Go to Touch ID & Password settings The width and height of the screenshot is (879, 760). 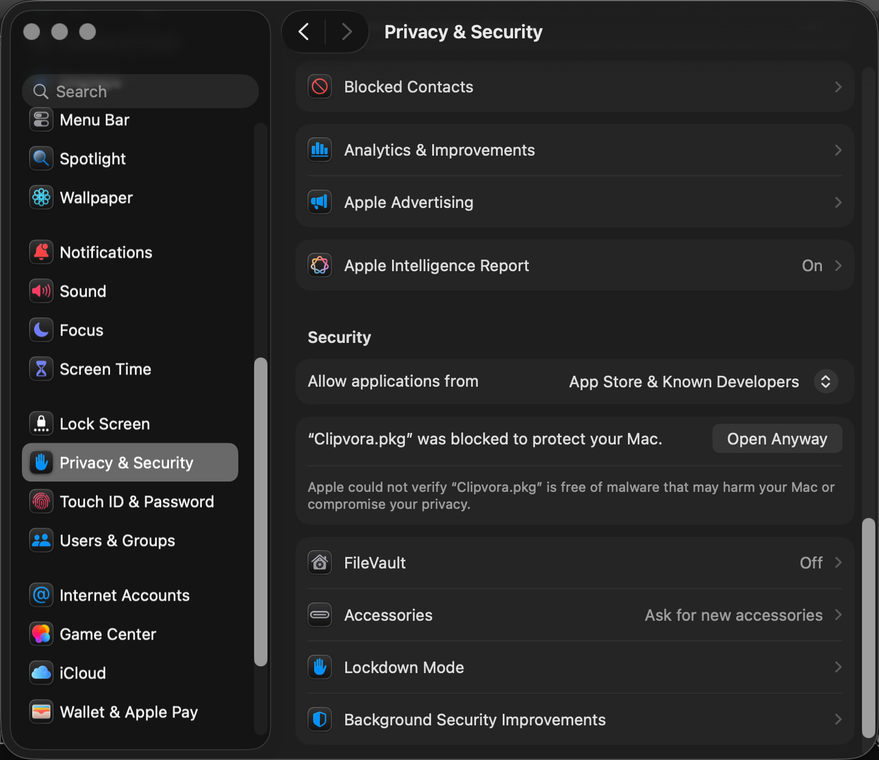[130, 502]
